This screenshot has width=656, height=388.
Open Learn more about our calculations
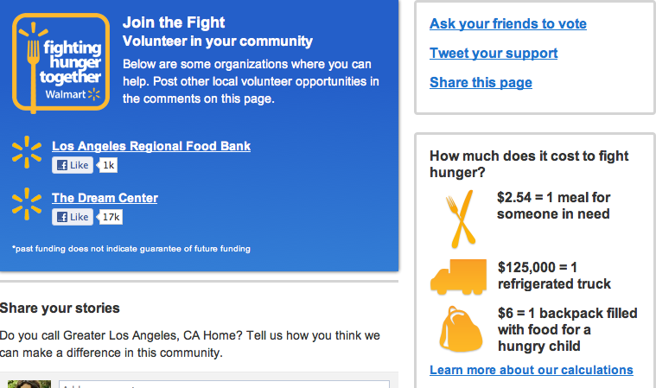pyautogui.click(x=532, y=370)
